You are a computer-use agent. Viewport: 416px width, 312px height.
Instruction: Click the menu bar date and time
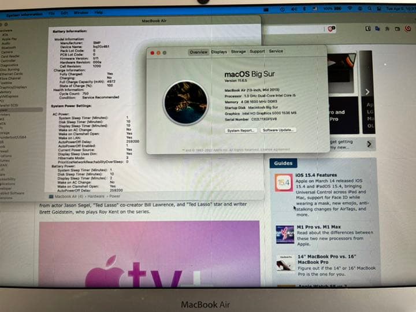400,9
